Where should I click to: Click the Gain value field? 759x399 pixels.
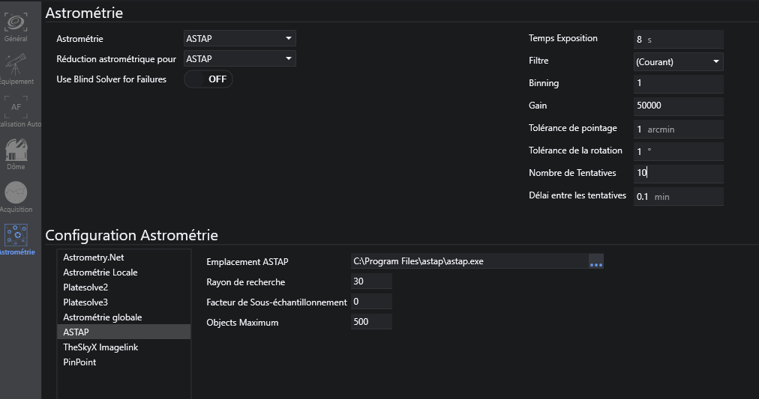(678, 106)
